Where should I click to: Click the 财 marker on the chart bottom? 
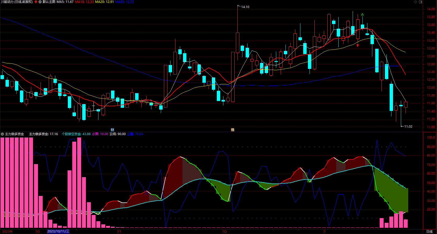[112, 130]
